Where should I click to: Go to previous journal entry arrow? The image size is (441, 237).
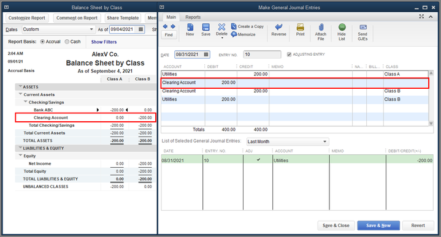pyautogui.click(x=165, y=26)
